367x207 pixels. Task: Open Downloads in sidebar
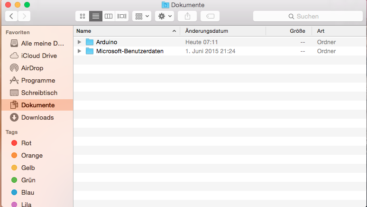pyautogui.click(x=37, y=117)
